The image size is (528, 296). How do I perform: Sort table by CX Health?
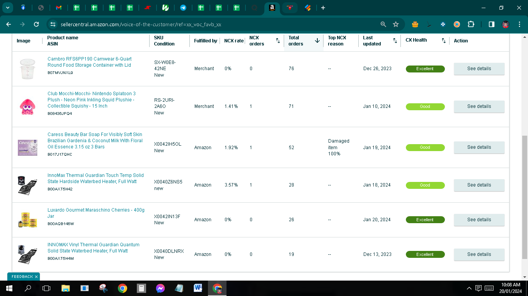pos(443,40)
